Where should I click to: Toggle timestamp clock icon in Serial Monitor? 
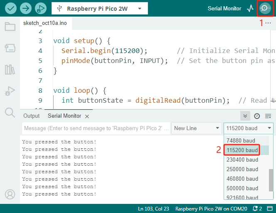click(x=257, y=116)
